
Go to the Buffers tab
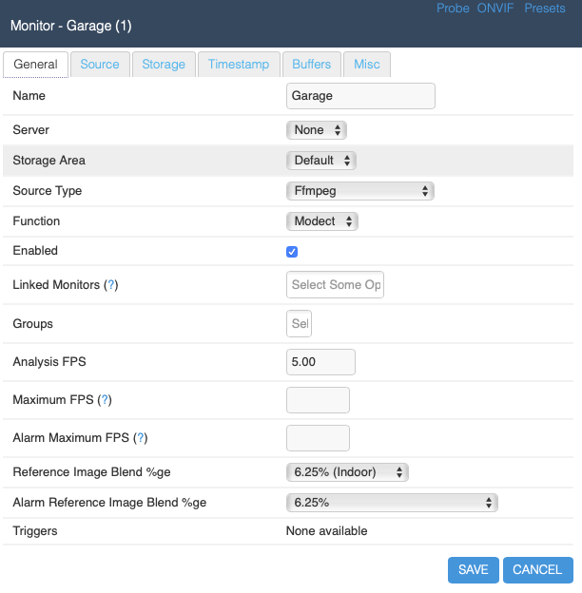tap(312, 65)
